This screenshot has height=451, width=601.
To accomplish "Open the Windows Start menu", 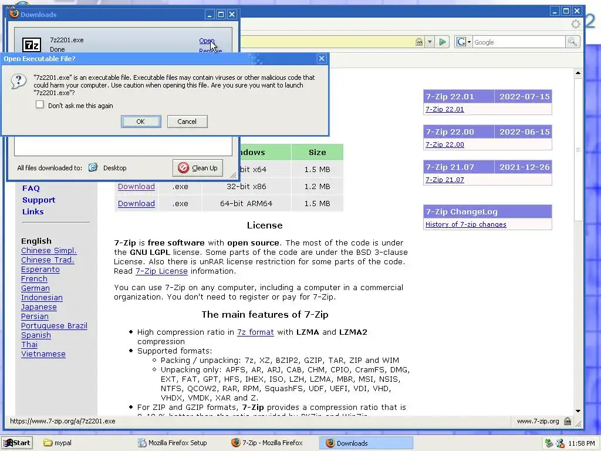I will click(x=17, y=443).
